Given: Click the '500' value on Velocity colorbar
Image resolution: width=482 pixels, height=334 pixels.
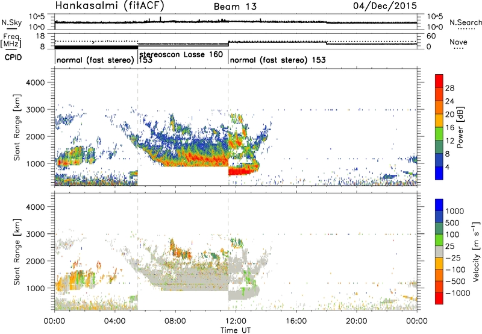Looking at the screenshot, I should [452, 223].
